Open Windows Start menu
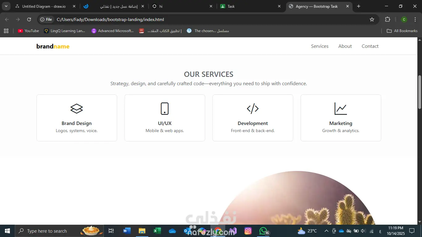422x237 pixels. [7, 231]
